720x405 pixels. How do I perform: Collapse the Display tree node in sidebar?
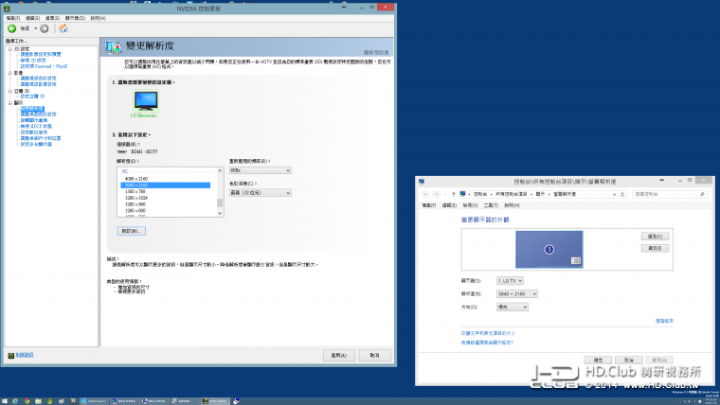[x=9, y=102]
